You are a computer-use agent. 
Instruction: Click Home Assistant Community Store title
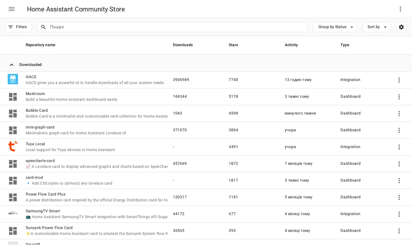point(76,9)
